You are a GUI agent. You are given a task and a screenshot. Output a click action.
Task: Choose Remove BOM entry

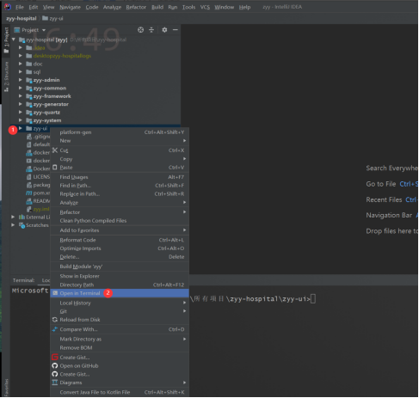tap(120, 347)
